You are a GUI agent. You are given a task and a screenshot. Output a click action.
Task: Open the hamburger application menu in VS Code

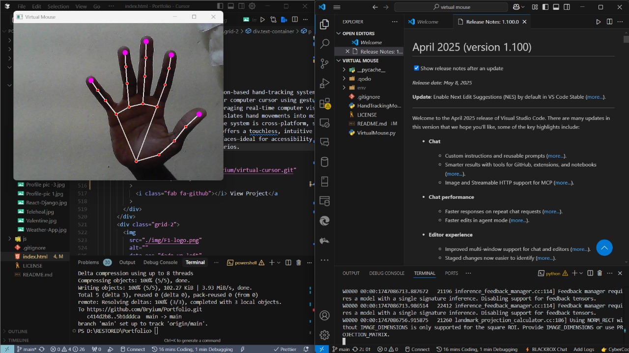[337, 7]
